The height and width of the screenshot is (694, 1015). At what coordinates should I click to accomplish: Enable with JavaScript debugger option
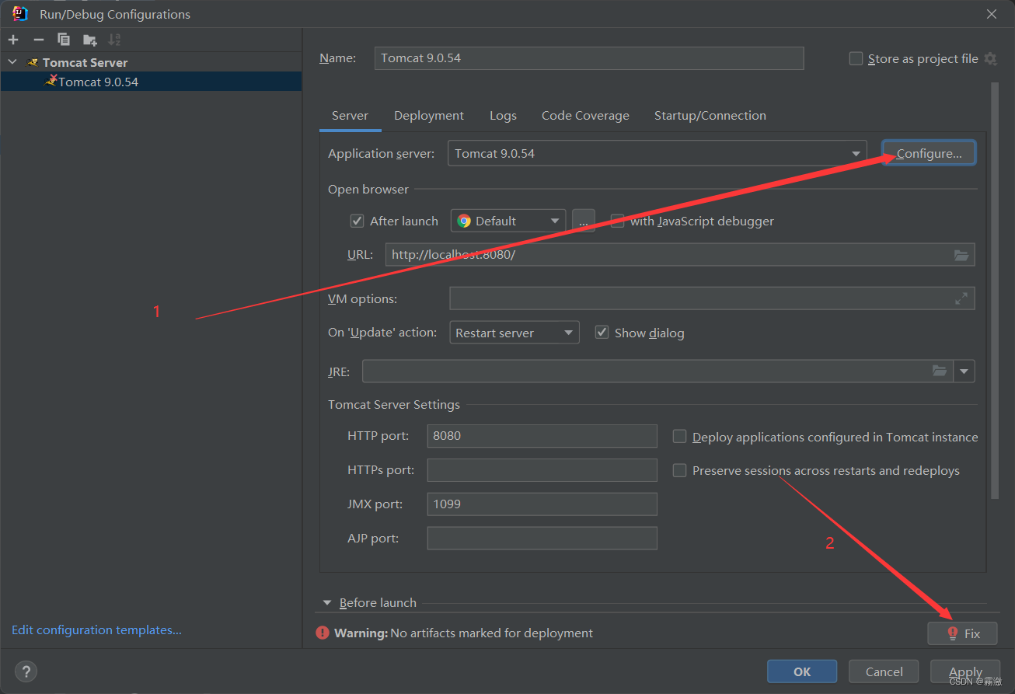tap(618, 221)
